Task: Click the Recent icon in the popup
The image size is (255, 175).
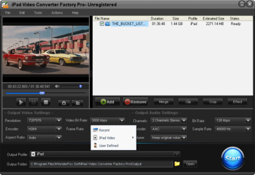Action: pyautogui.click(x=95, y=130)
